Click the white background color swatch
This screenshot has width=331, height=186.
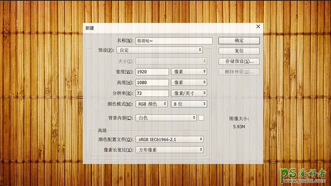[x=201, y=118]
